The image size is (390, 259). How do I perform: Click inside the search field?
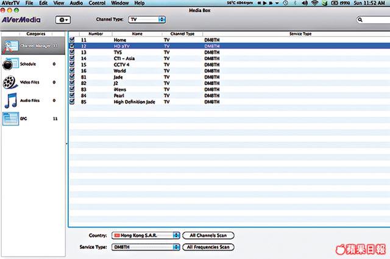[x=376, y=19]
